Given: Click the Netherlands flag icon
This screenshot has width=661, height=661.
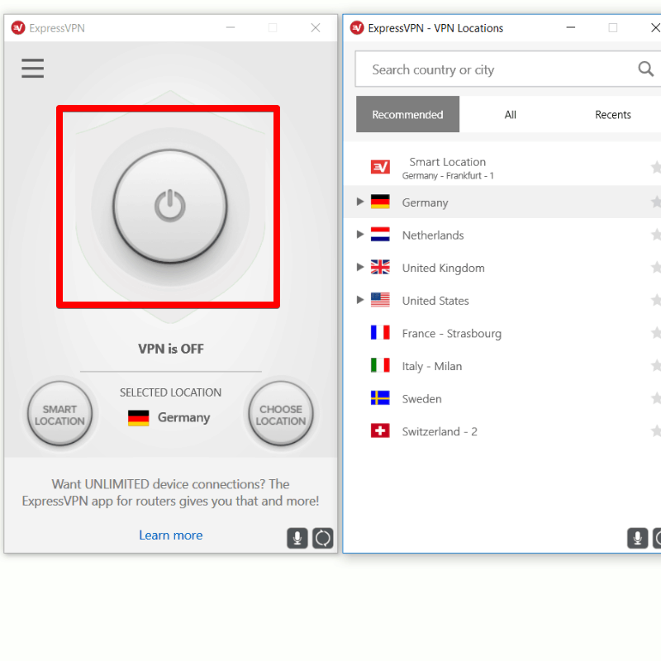Looking at the screenshot, I should coord(380,234).
